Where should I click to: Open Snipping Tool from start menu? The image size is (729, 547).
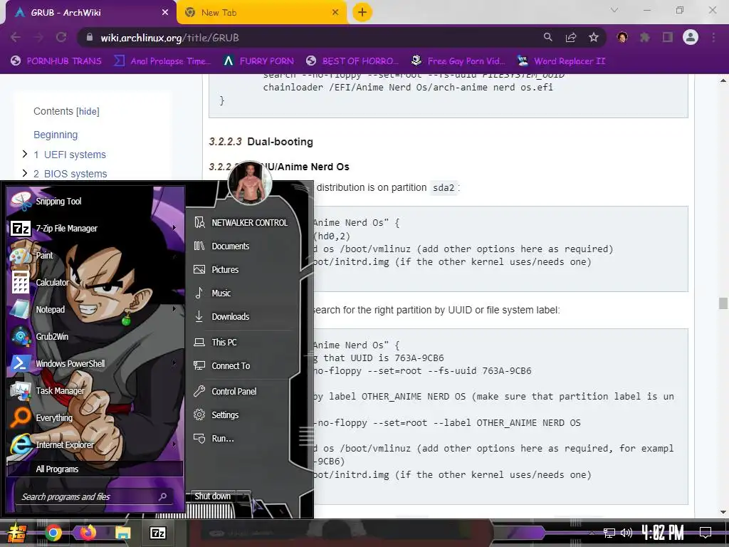click(x=95, y=202)
